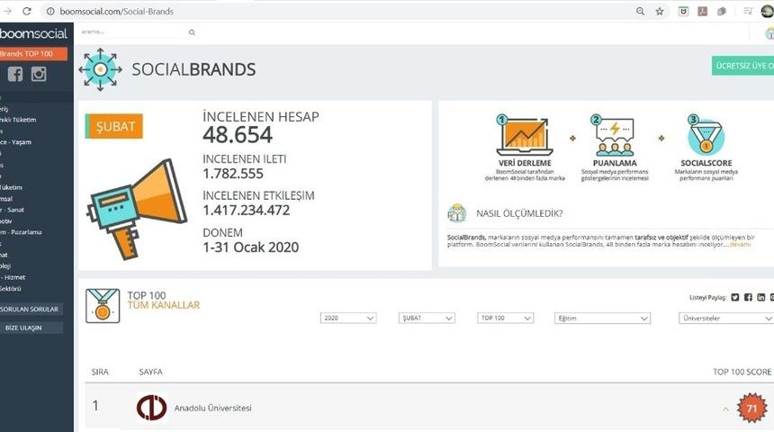Open the ŞUBAT month dropdown
This screenshot has width=774, height=432.
(x=427, y=319)
